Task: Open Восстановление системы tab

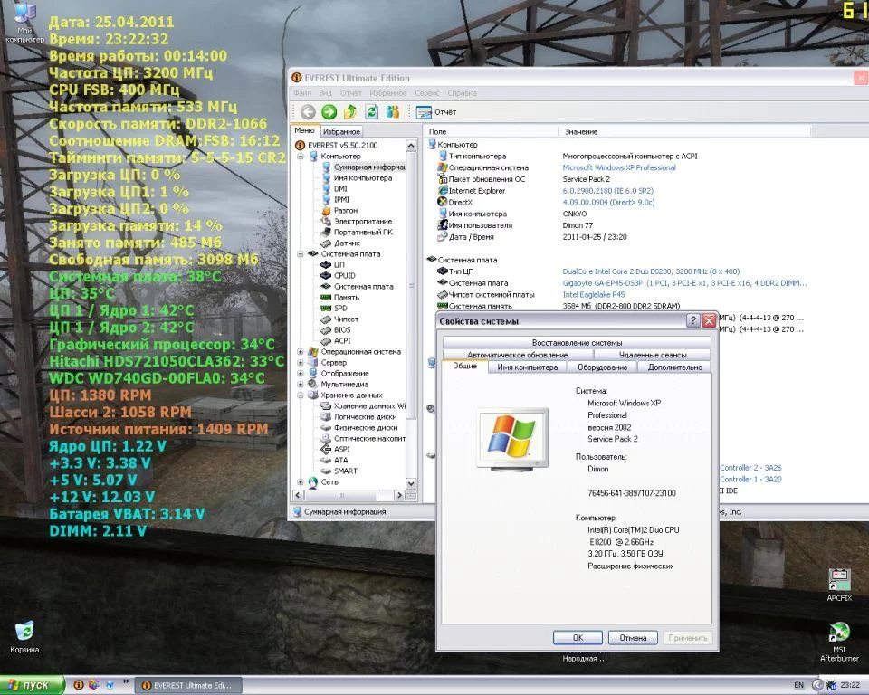Action: [x=577, y=342]
